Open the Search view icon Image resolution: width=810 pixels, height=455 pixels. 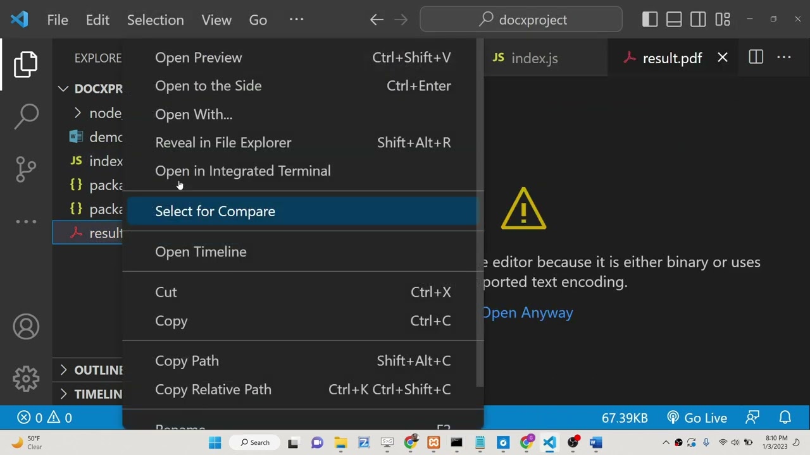tap(26, 116)
